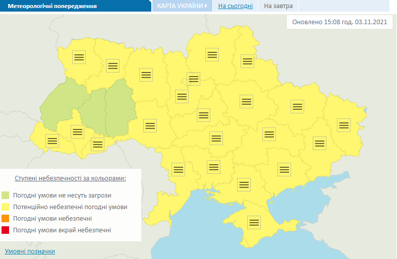Image resolution: width=397 pixels, height=259 pixels.
Task: Click the fog warning icon on Rivne region
Action: [112, 66]
